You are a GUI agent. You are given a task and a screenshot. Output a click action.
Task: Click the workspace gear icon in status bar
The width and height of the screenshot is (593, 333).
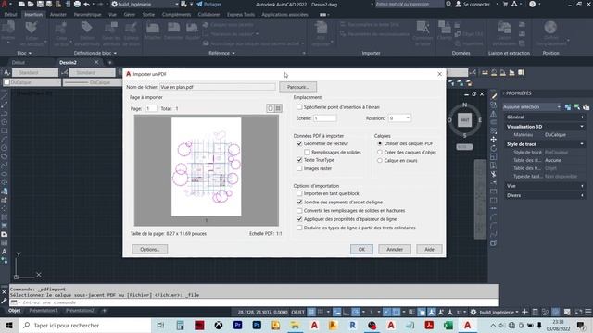pos(473,313)
